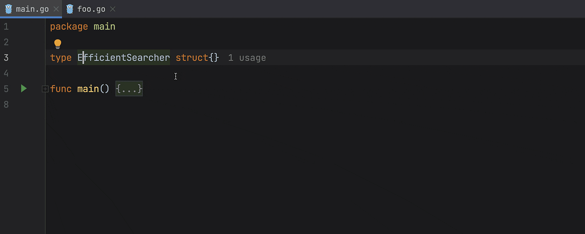Click the EfficientSearcher type name
585x234 pixels.
click(124, 58)
